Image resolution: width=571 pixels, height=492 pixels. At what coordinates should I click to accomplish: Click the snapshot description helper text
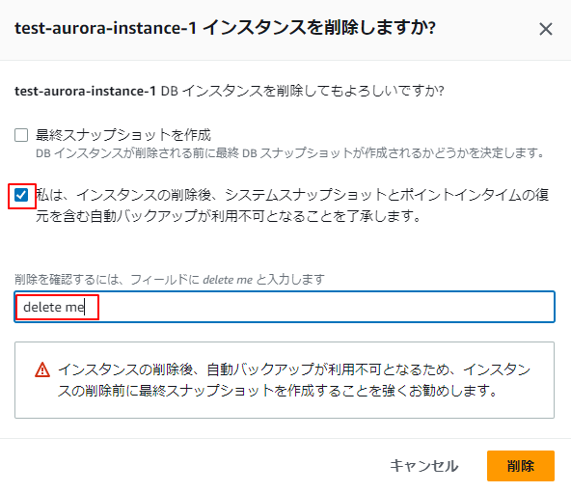(x=290, y=153)
